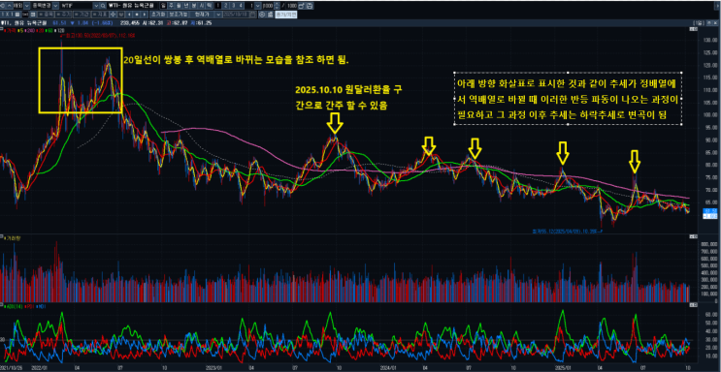Click the WTIF symbol code input field
Viewport: 721px width, 372px height.
coord(76,6)
